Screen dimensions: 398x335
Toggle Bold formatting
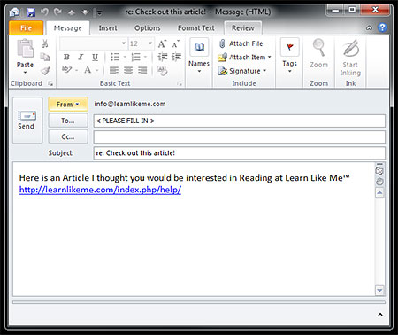coord(66,57)
